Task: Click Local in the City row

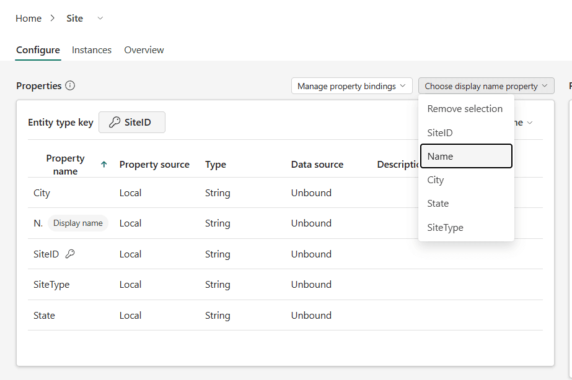Action: pos(130,192)
